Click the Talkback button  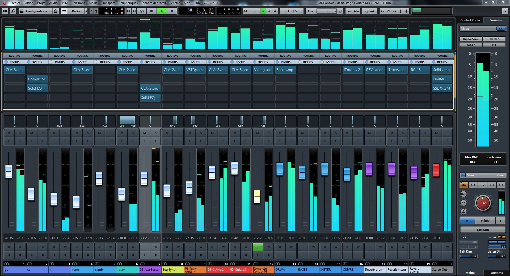pyautogui.click(x=482, y=230)
